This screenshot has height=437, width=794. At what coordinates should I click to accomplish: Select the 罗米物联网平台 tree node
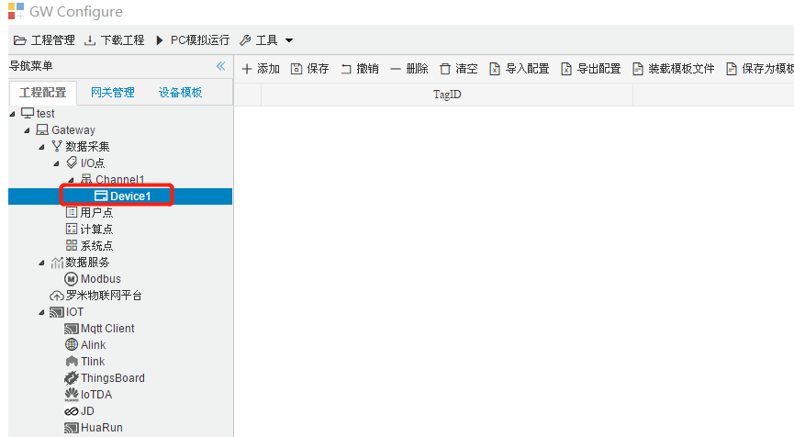[x=104, y=296]
